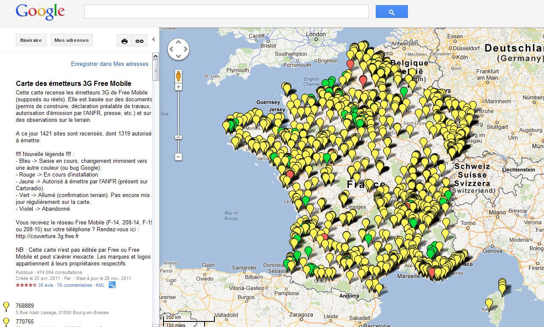Open the Mes adresses tab

point(71,40)
